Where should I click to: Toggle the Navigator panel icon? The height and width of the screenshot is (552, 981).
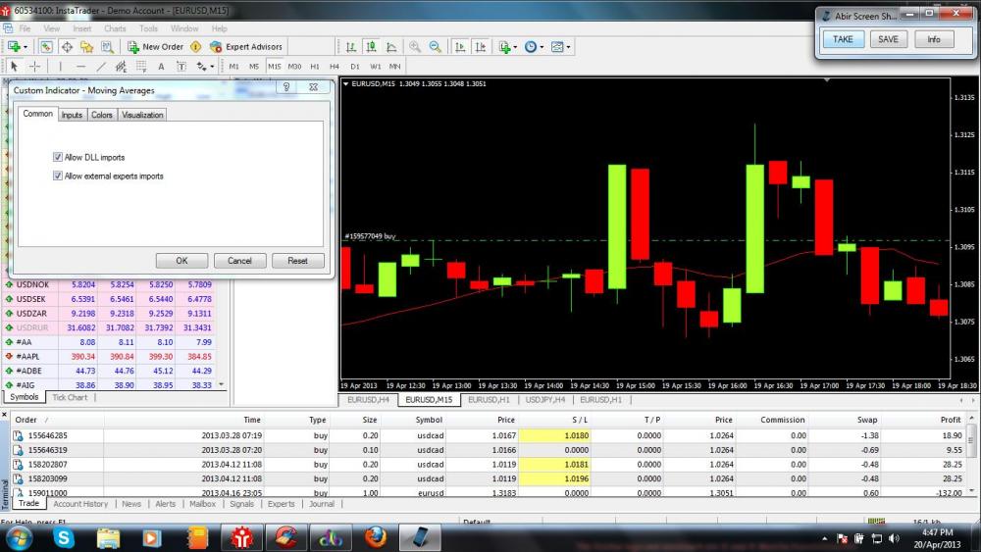pyautogui.click(x=87, y=47)
